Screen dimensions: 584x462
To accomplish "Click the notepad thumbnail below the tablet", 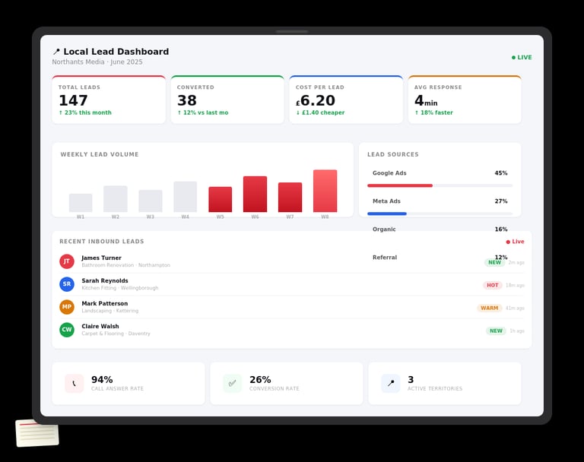I will [37, 433].
